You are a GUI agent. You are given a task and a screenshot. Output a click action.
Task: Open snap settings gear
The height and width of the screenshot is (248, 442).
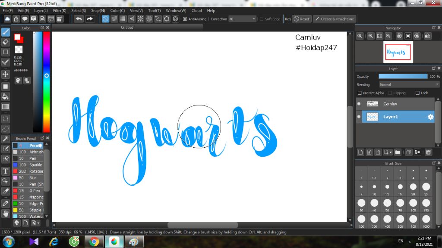click(x=175, y=19)
